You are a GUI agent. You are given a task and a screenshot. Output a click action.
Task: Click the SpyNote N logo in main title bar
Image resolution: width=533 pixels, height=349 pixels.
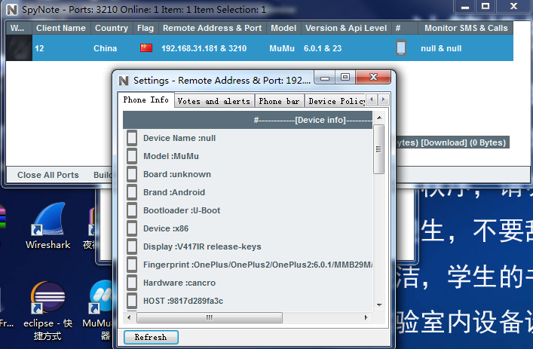(12, 10)
